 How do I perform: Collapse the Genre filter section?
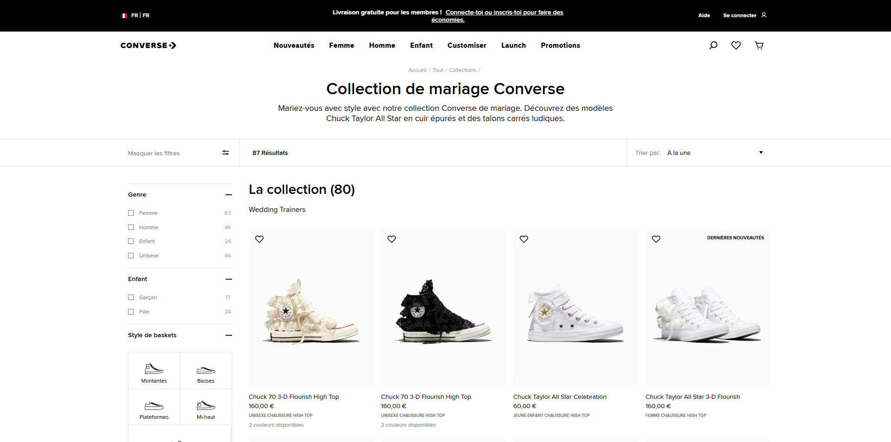[x=229, y=195]
